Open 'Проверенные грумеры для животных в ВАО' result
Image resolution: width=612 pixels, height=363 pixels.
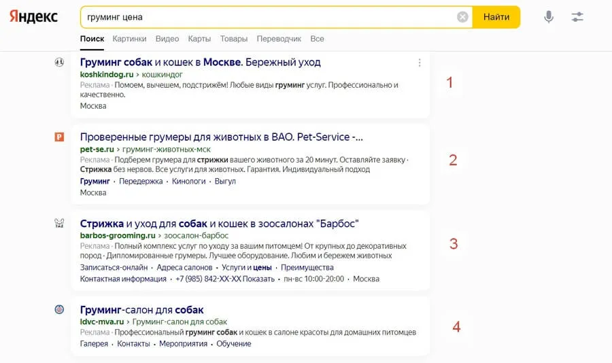pyautogui.click(x=221, y=137)
